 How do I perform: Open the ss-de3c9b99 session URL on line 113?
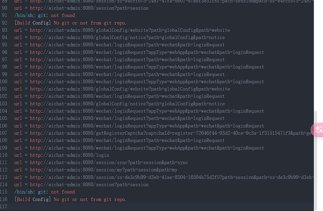172,177
